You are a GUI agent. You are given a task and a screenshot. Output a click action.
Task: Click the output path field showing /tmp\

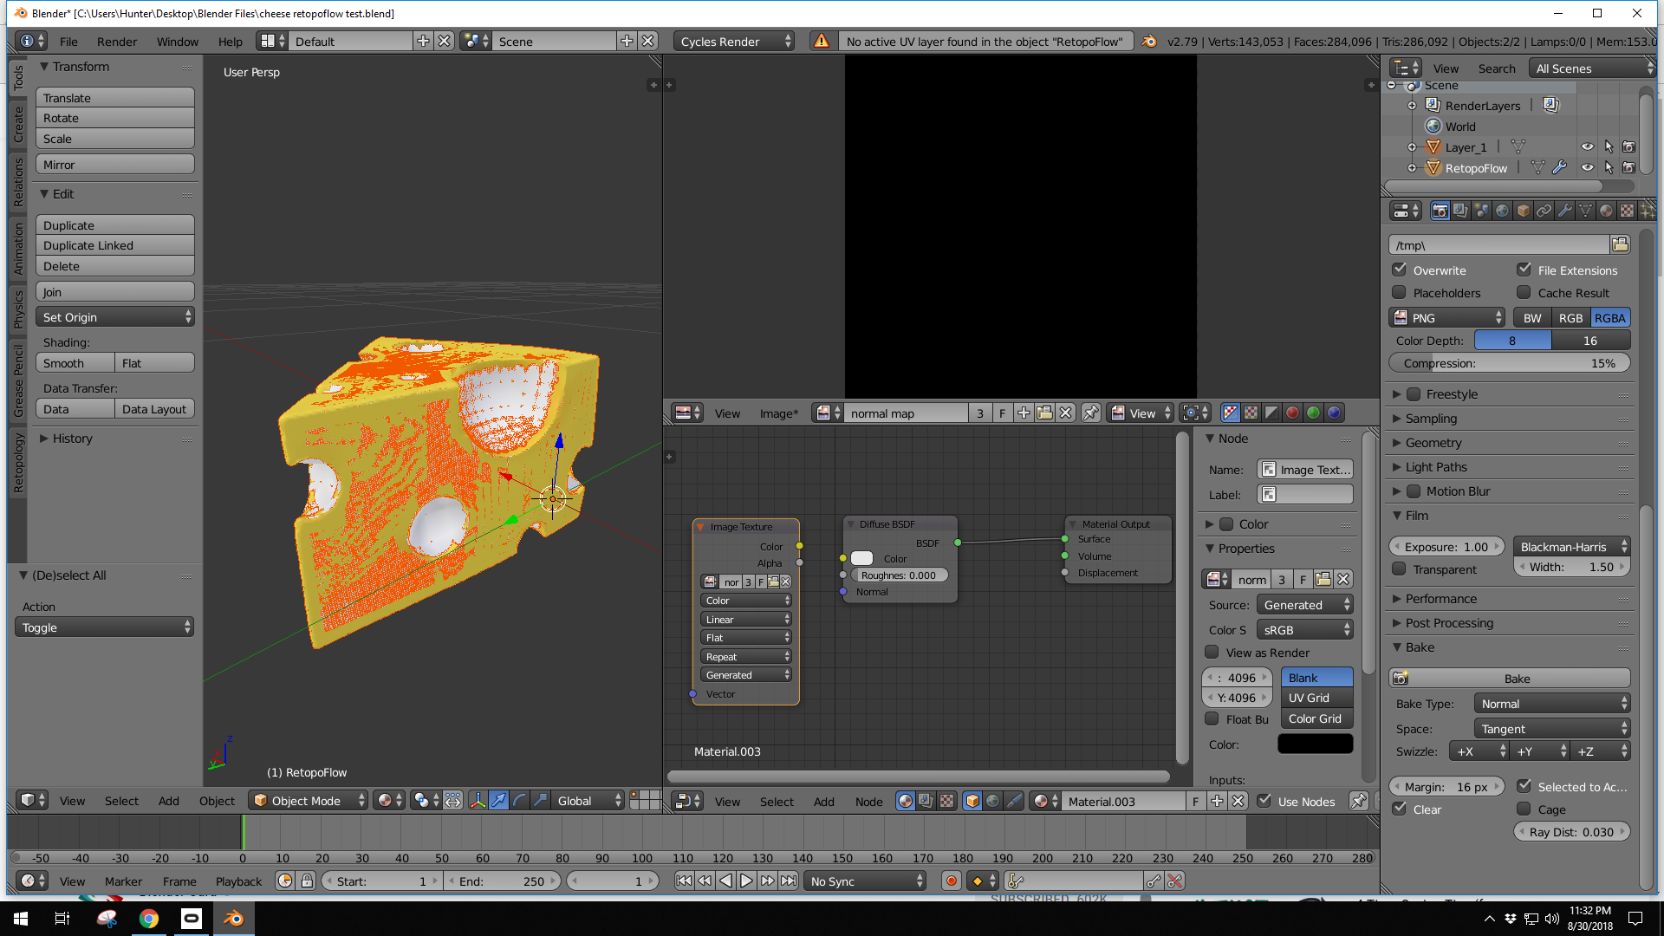pos(1499,245)
